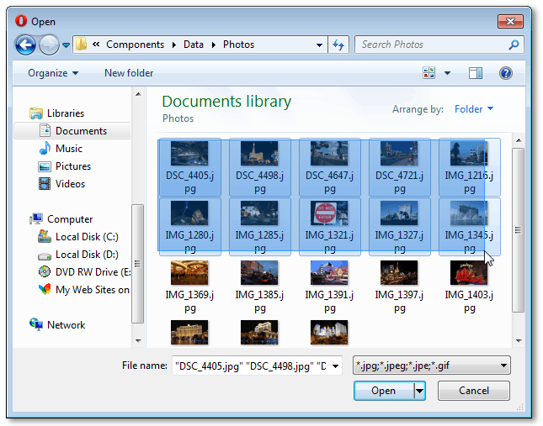Change the view using the views icon
This screenshot has width=543, height=426.
point(429,73)
